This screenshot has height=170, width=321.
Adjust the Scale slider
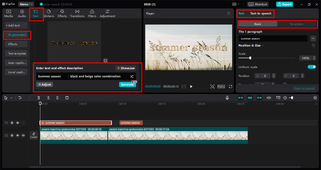click(x=250, y=58)
